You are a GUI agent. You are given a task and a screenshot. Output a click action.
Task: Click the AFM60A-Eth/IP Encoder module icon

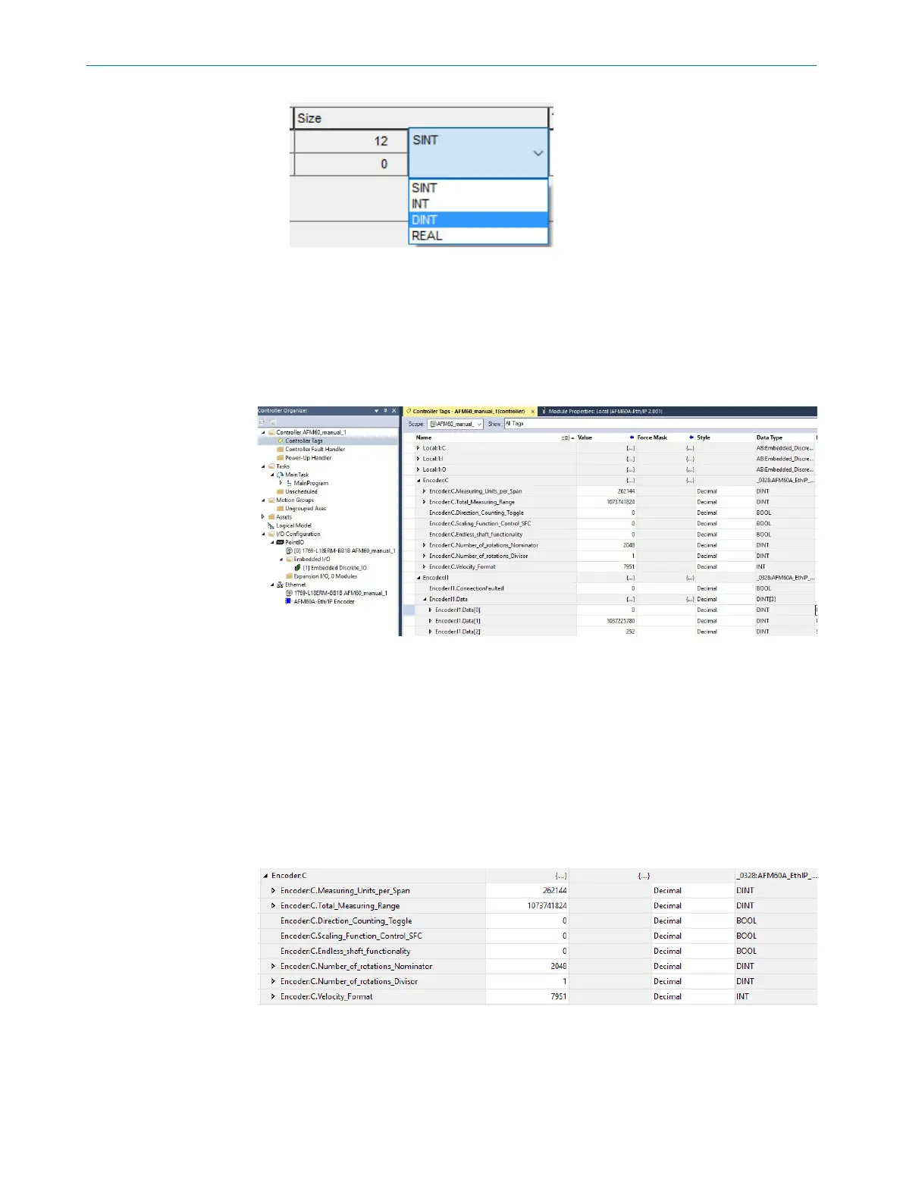289,601
